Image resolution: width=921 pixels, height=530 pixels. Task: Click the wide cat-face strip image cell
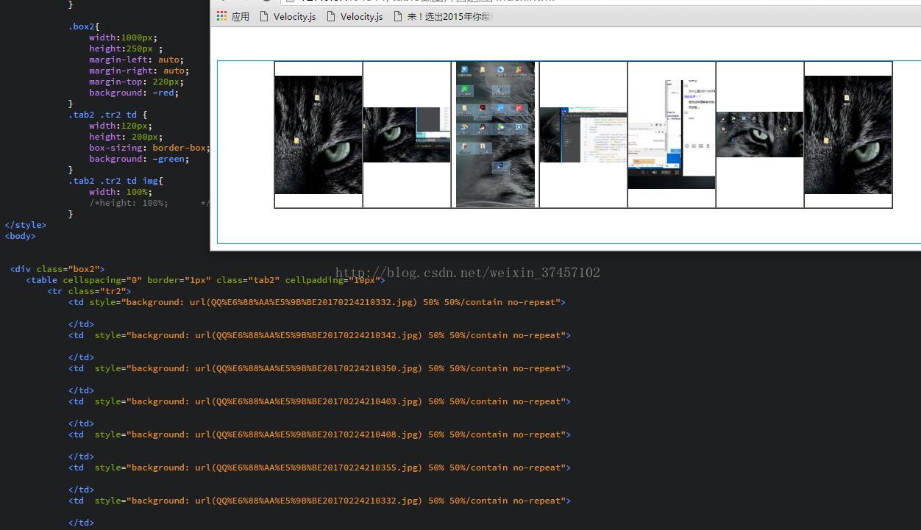click(x=760, y=135)
